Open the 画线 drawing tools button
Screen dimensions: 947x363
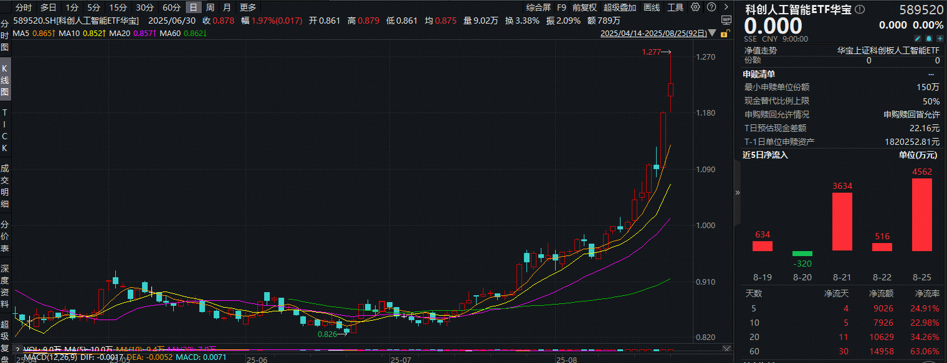[x=652, y=7]
